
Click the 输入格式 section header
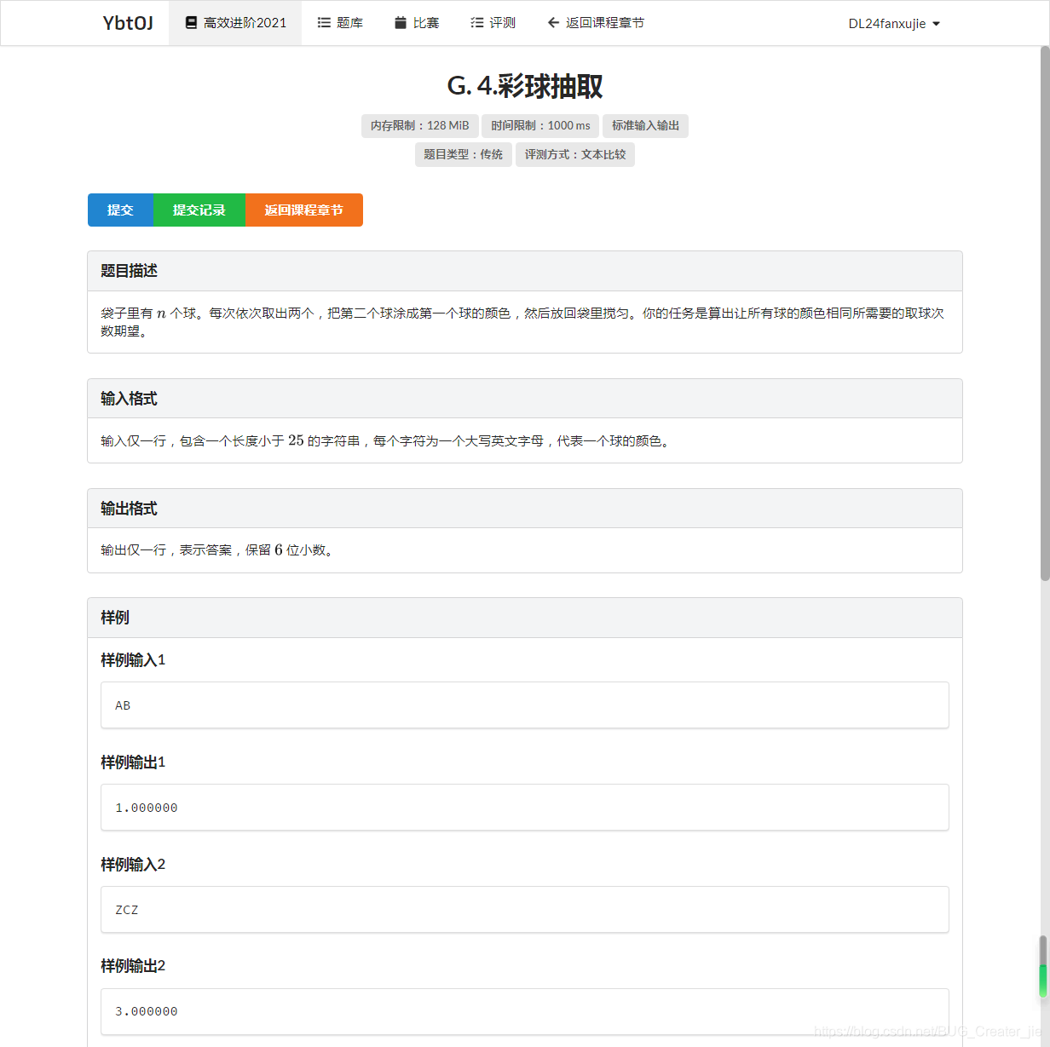(525, 399)
